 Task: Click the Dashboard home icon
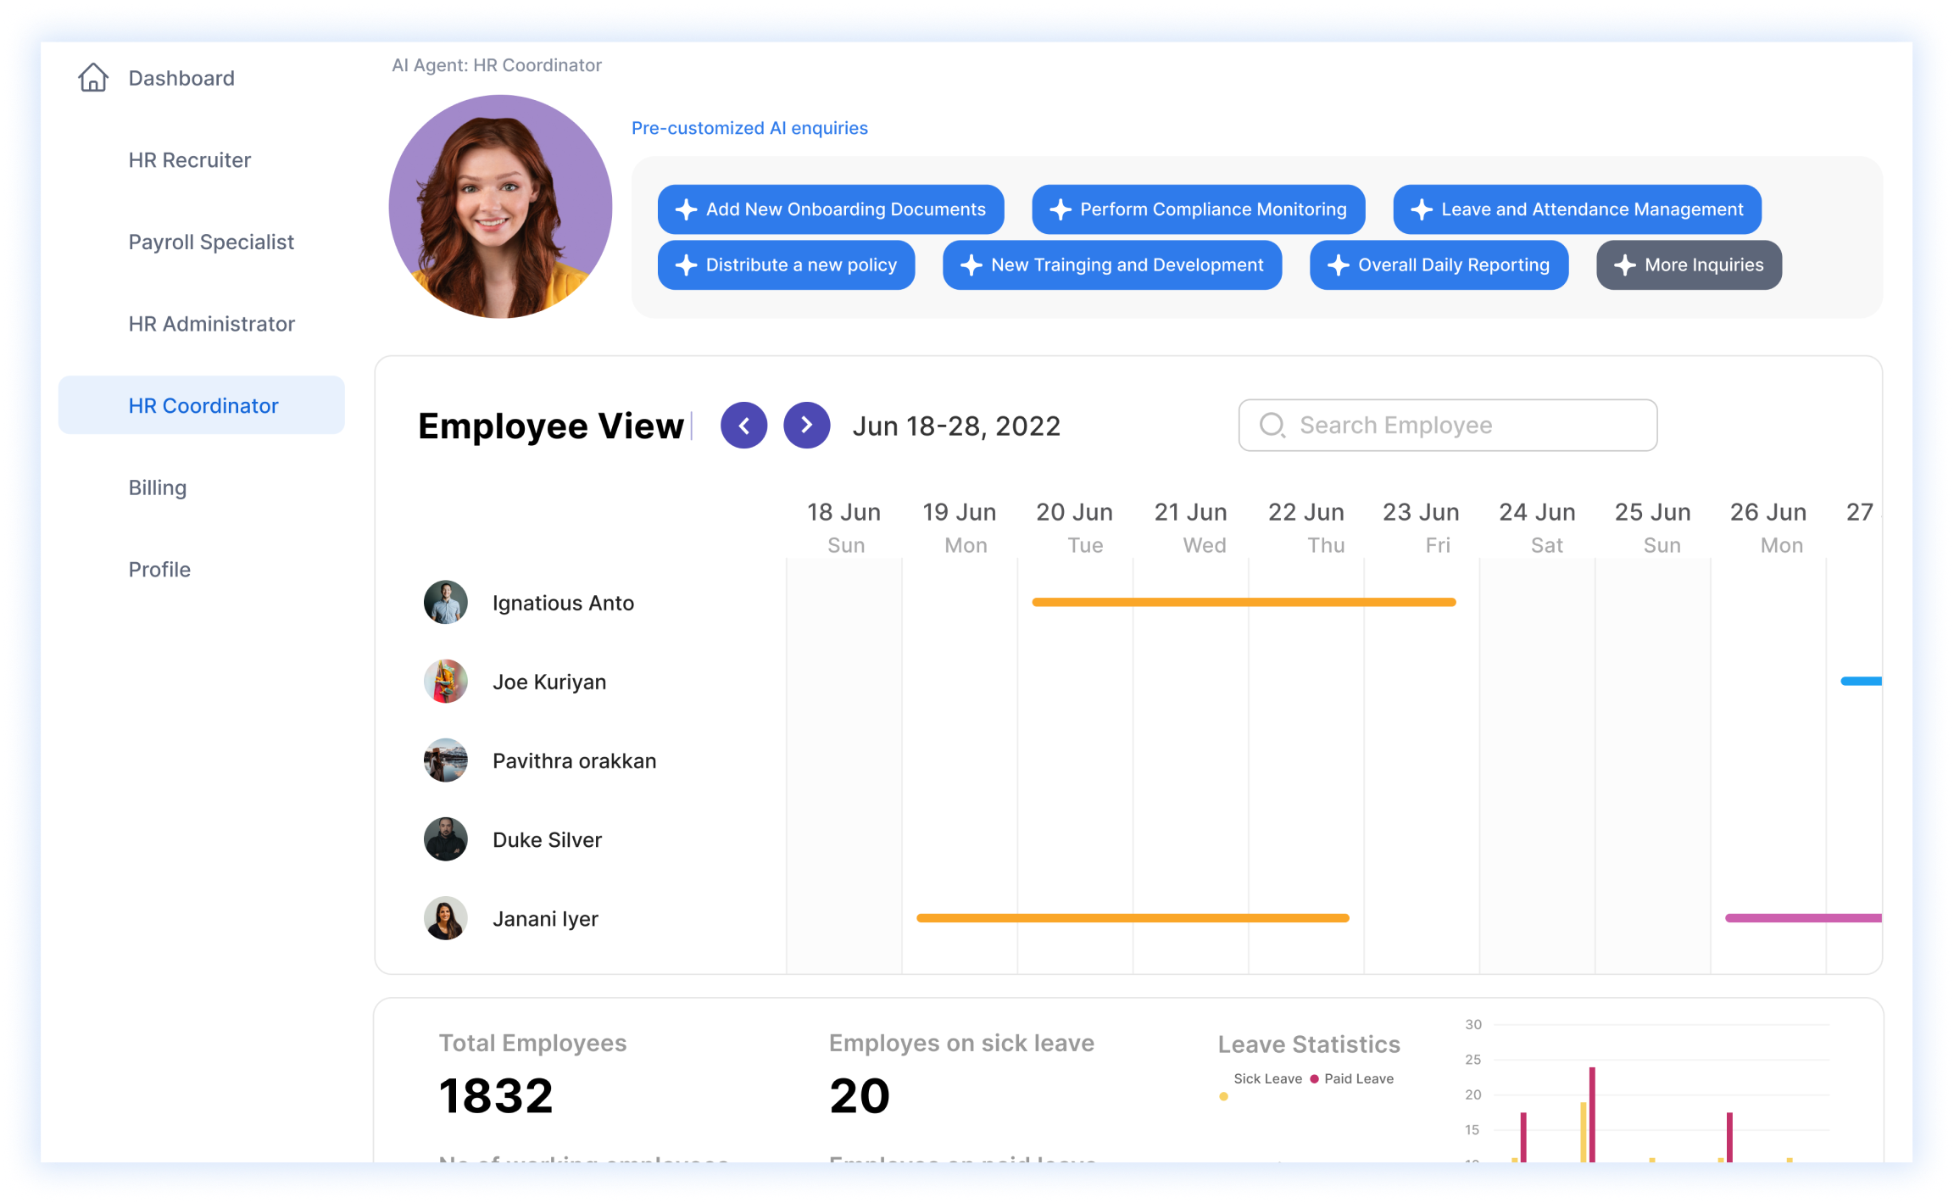pyautogui.click(x=93, y=78)
